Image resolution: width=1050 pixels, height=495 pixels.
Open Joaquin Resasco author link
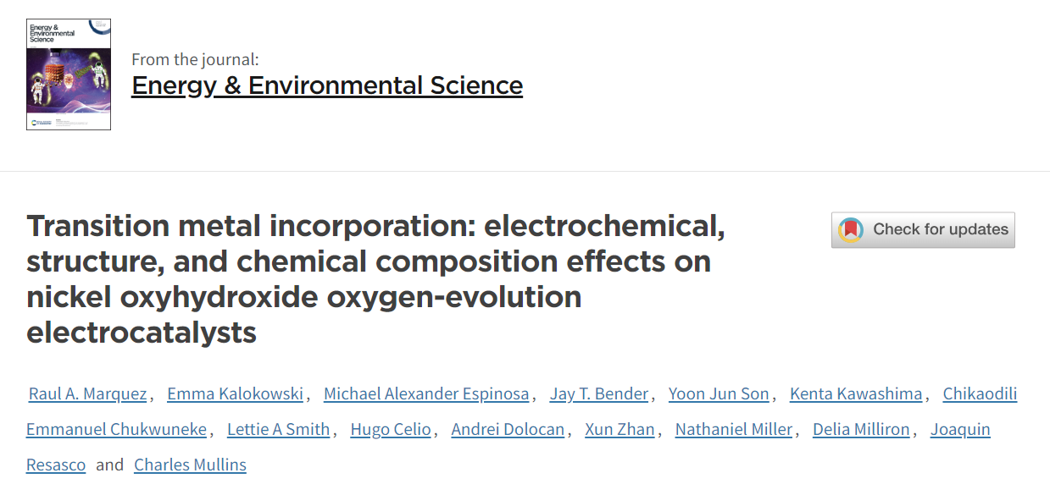point(960,429)
